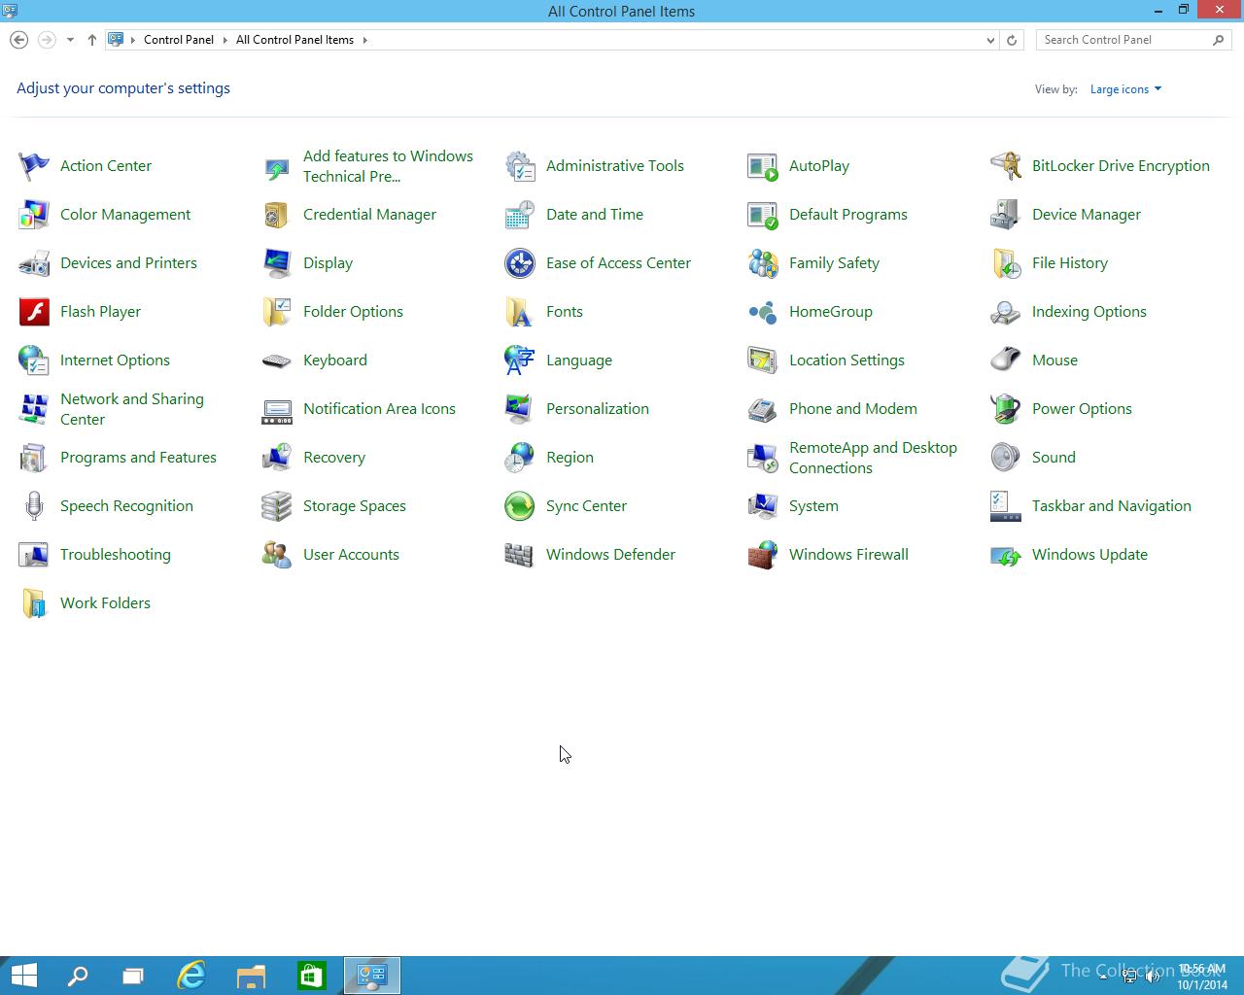Open the Windows Firewall brick icon
Image resolution: width=1244 pixels, height=995 pixels.
pyautogui.click(x=763, y=555)
